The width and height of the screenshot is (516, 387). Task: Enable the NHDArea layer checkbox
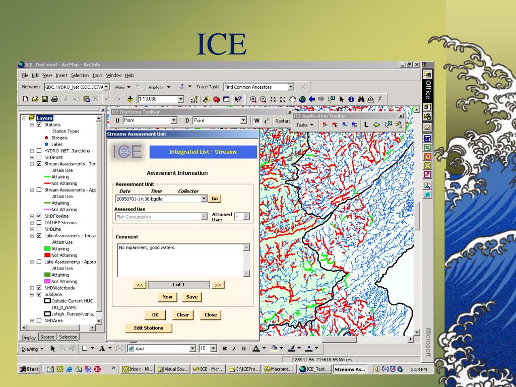coord(39,320)
